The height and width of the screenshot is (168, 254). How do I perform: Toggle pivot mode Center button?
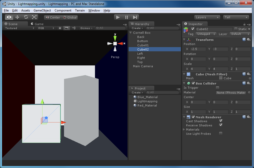point(53,18)
